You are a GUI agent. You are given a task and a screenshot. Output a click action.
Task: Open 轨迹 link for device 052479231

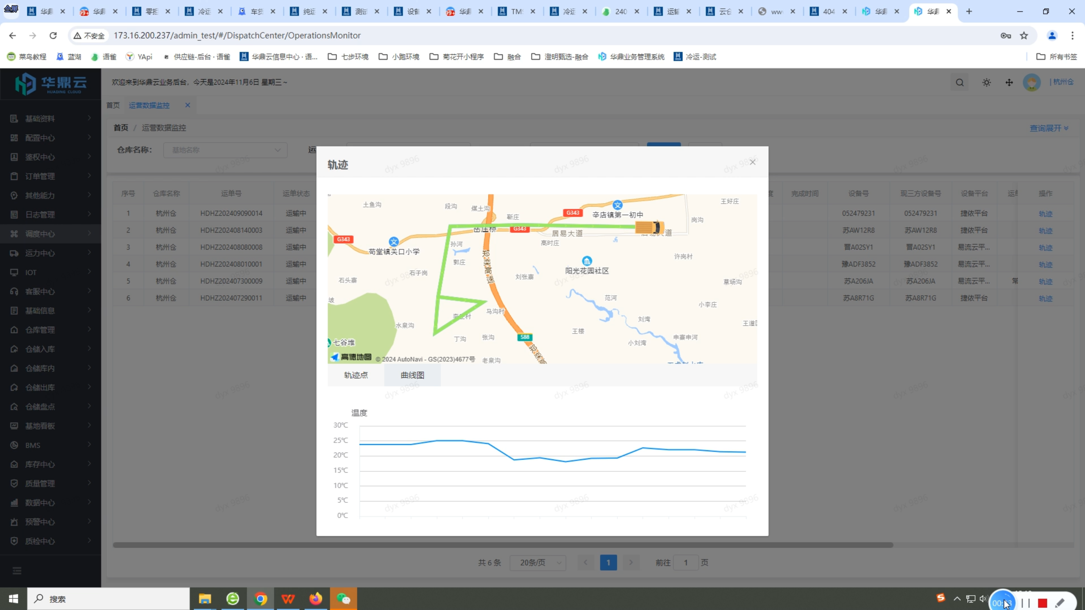[x=1045, y=213]
